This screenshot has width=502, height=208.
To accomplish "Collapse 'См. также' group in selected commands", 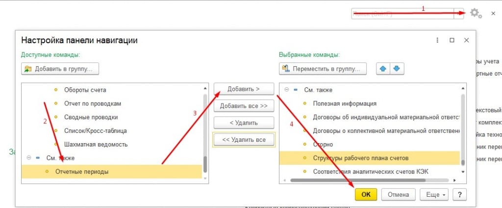I will (x=287, y=90).
